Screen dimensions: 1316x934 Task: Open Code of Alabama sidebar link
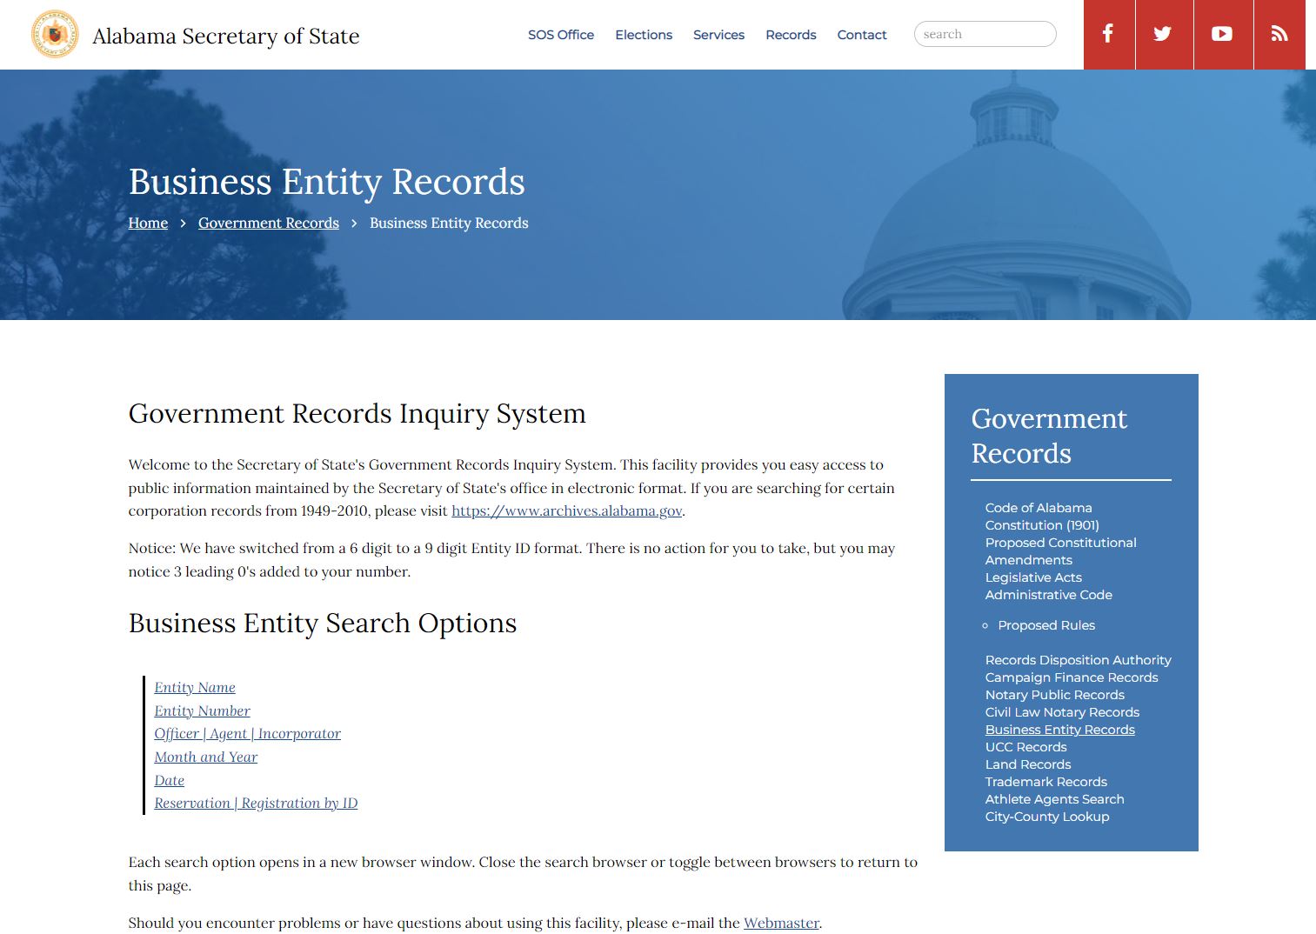1039,508
